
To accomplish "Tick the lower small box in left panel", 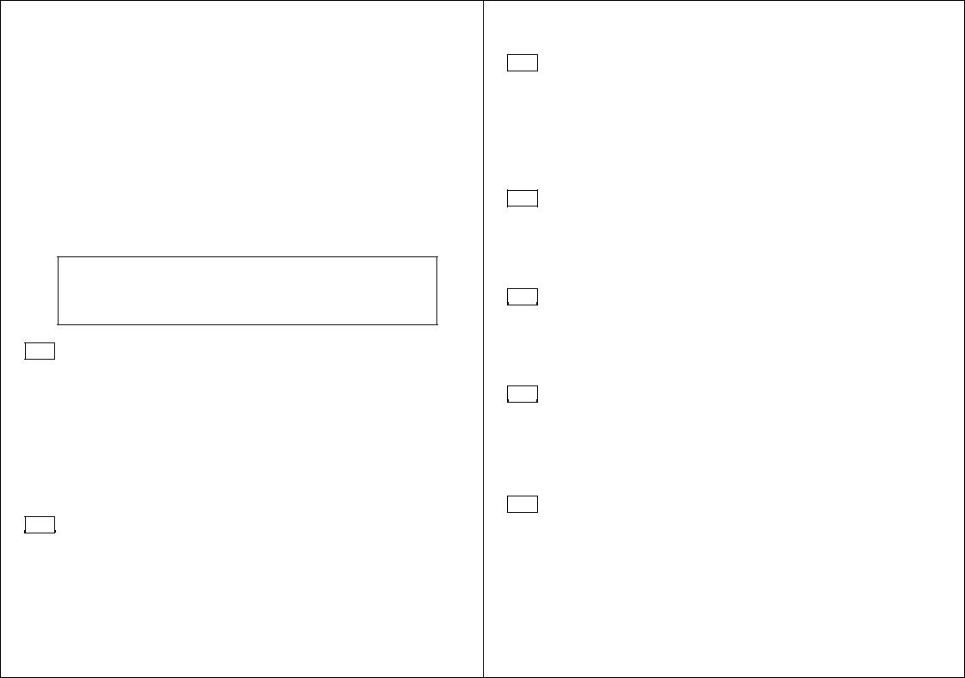I will (40, 525).
